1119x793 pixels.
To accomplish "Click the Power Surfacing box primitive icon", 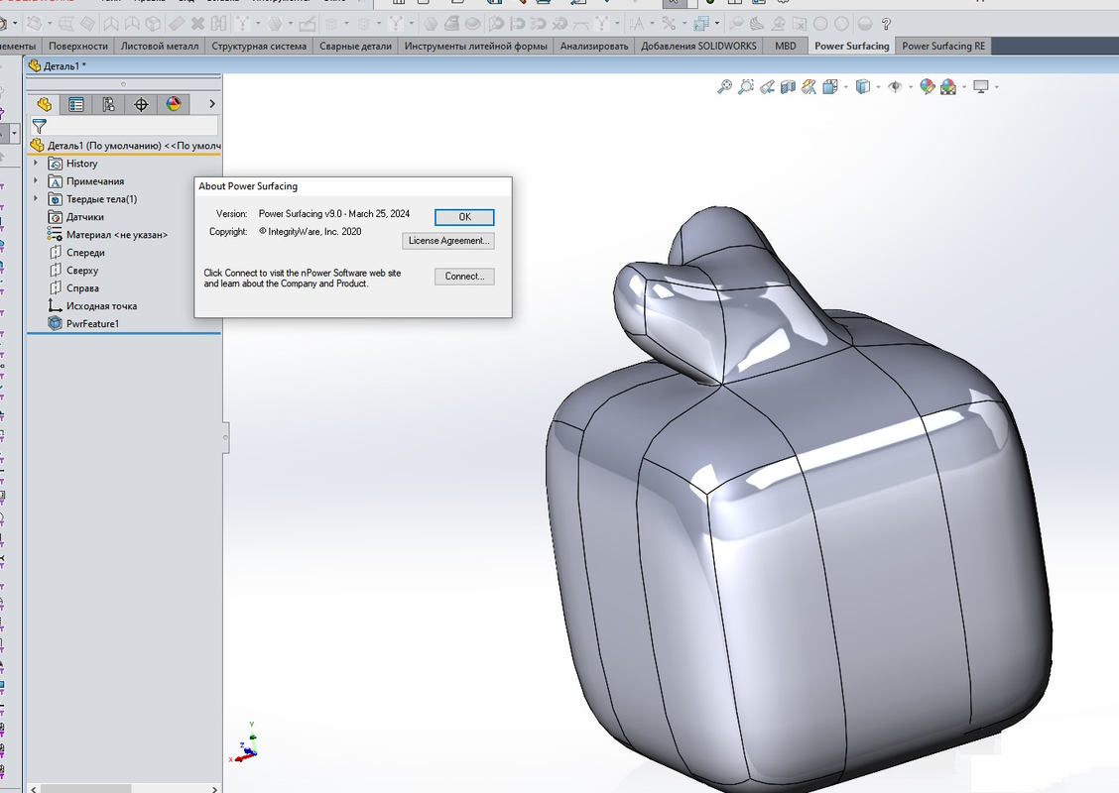I will point(153,24).
